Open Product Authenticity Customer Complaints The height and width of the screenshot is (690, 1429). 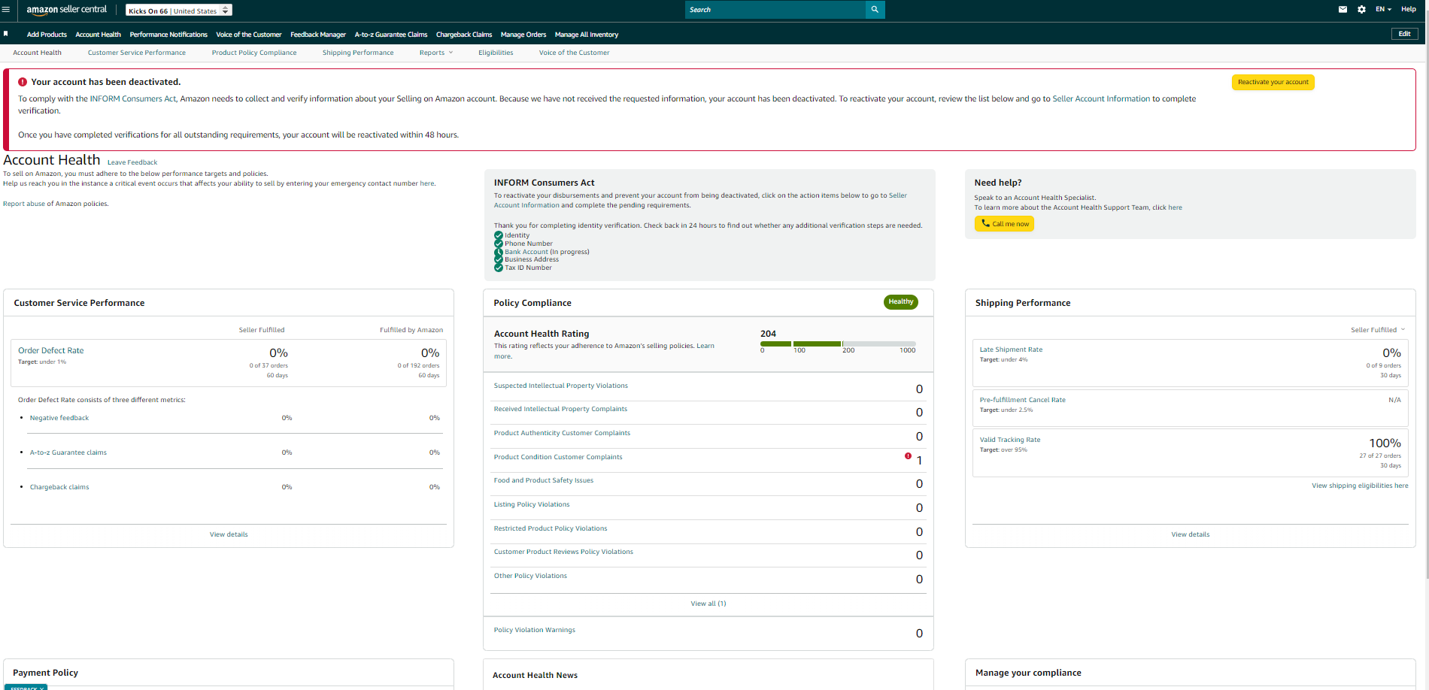coord(562,433)
